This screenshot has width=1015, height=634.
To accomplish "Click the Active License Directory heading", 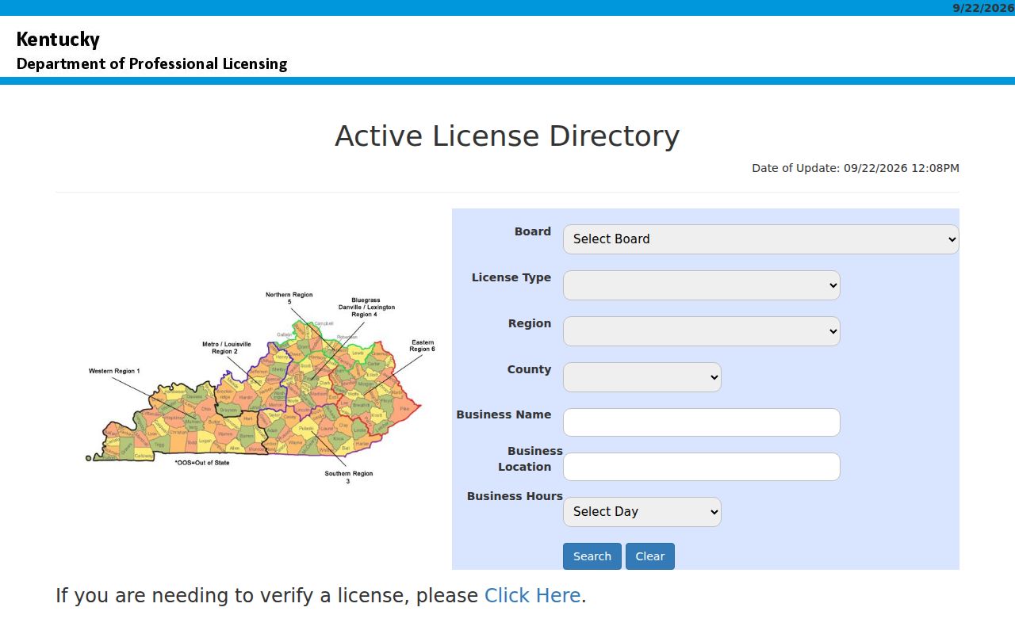I will click(507, 136).
